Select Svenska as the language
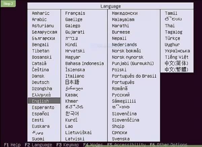The width and height of the screenshot is (202, 147). (x=121, y=139)
